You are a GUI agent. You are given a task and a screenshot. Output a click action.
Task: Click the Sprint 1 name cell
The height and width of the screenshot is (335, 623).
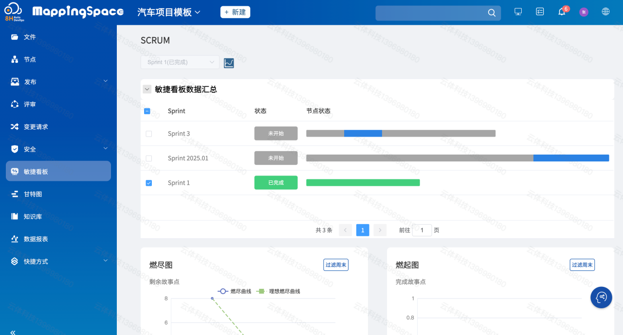(x=179, y=183)
